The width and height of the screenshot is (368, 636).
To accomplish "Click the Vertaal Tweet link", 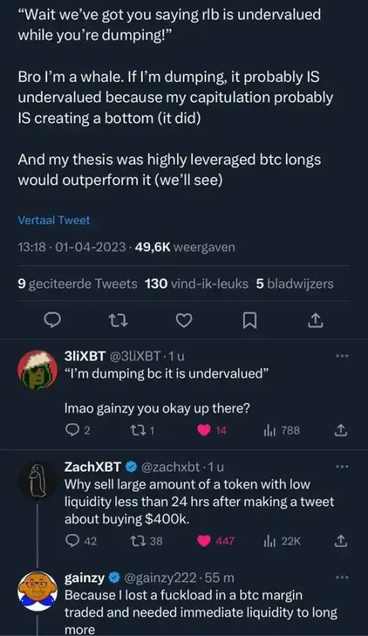I will coord(54,220).
